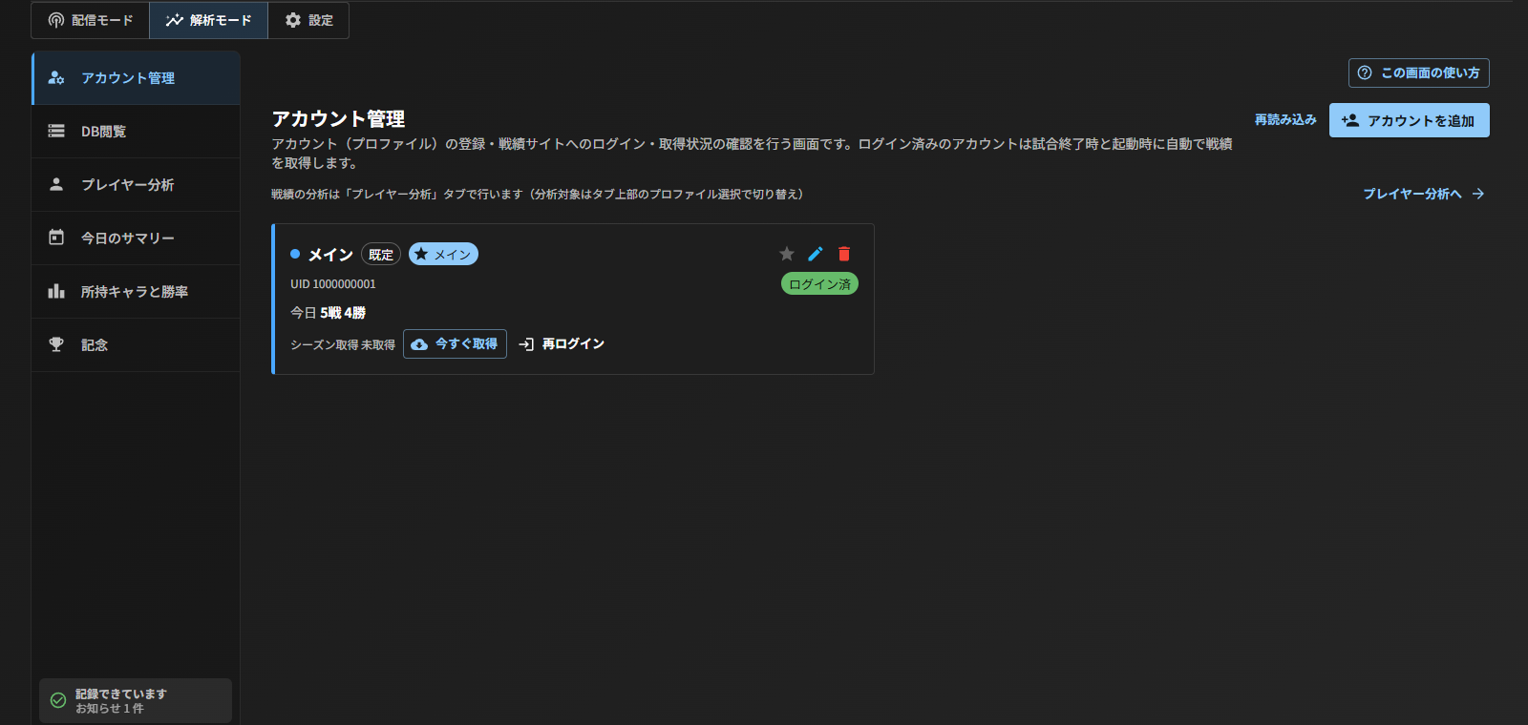This screenshot has width=1528, height=725.
Task: Click the green checkmark status icon
Action: tap(58, 700)
